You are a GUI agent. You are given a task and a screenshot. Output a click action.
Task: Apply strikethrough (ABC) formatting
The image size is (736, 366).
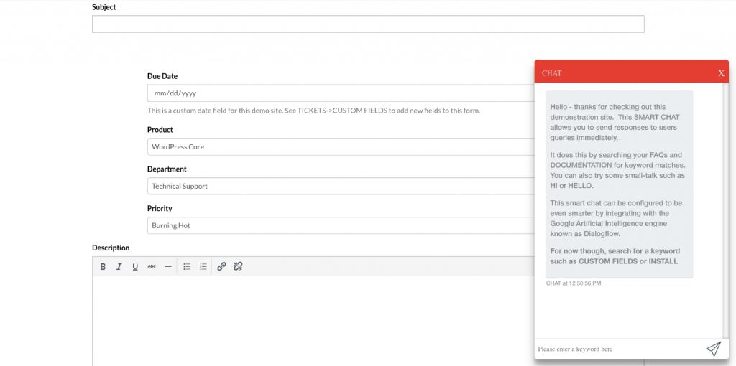tap(152, 267)
